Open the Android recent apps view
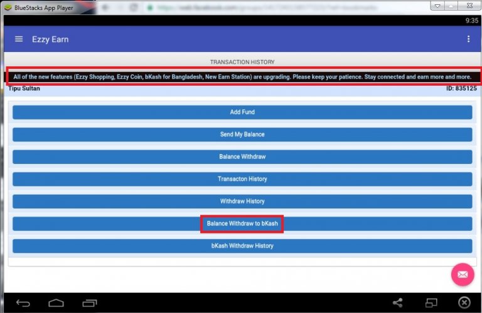482x313 pixels. point(88,303)
